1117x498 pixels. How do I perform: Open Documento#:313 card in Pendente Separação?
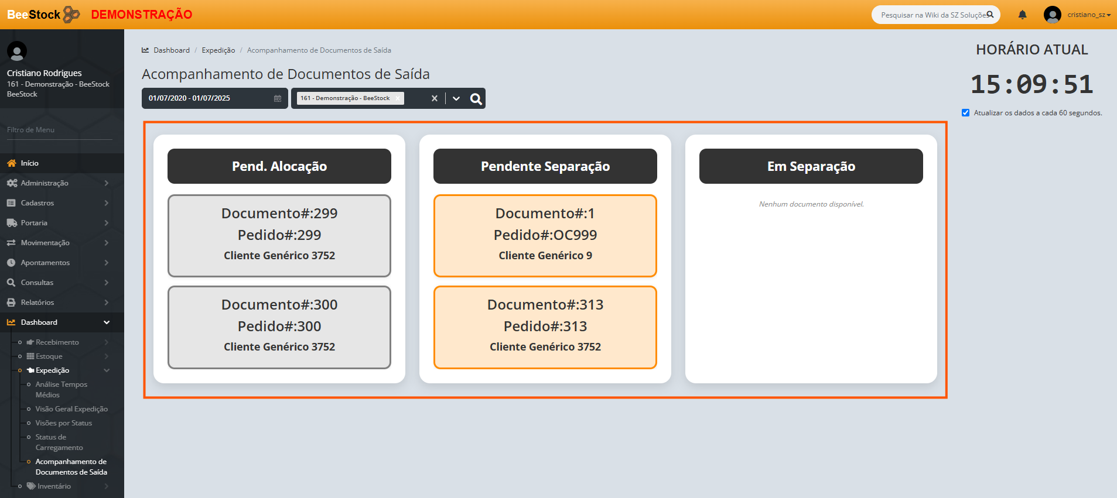(545, 327)
